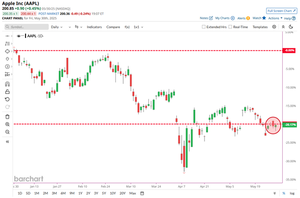Toggle dark mode moon icon
300x198 pixels.
point(291,27)
